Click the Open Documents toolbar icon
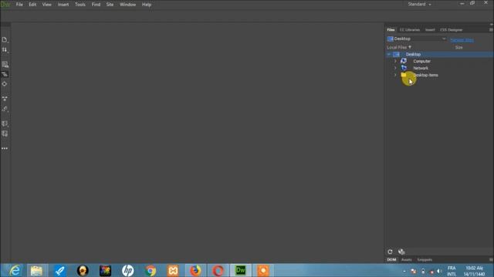This screenshot has width=494, height=277. tap(5, 39)
